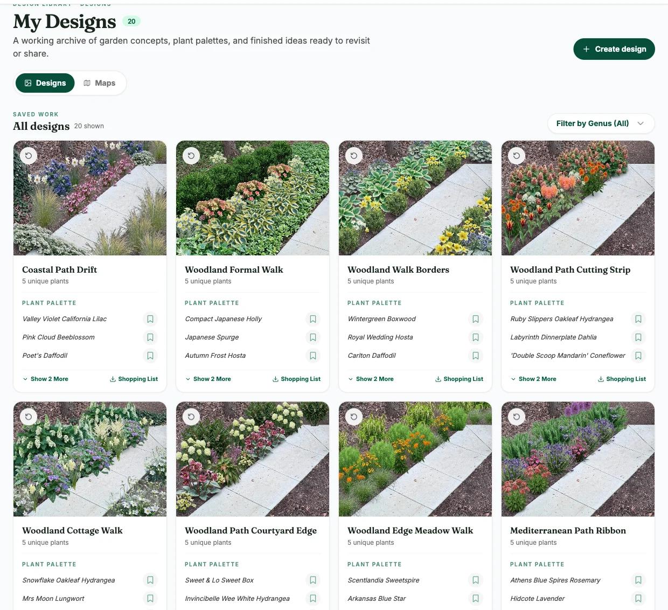Click the Woodland Cottage Walk title

(x=72, y=531)
